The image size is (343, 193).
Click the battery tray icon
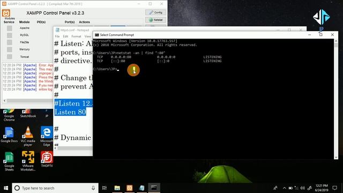pyautogui.click(x=290, y=188)
